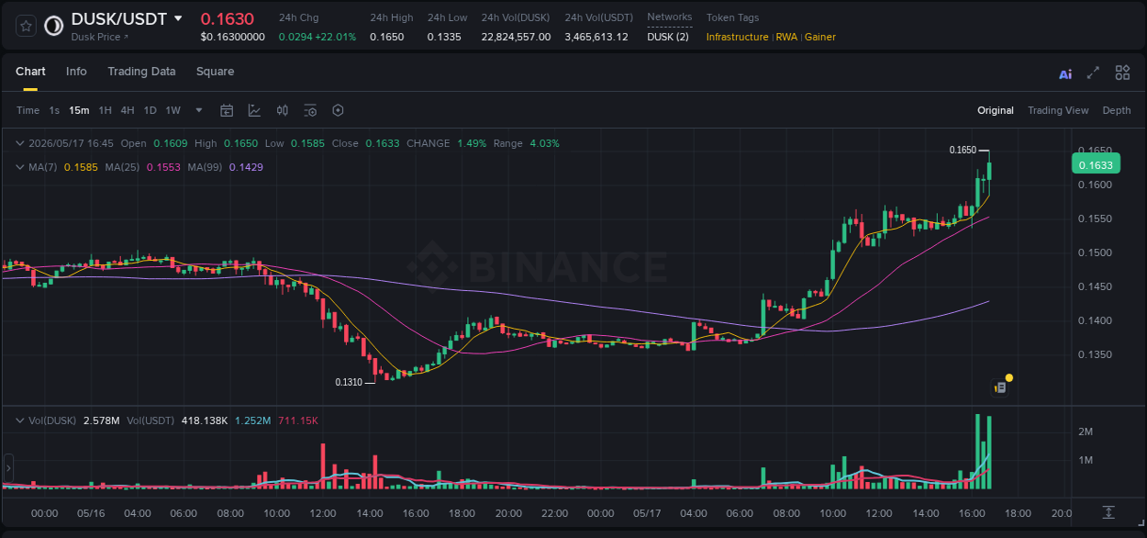
Task: Click the red 0.1630 last price
Action: click(228, 18)
